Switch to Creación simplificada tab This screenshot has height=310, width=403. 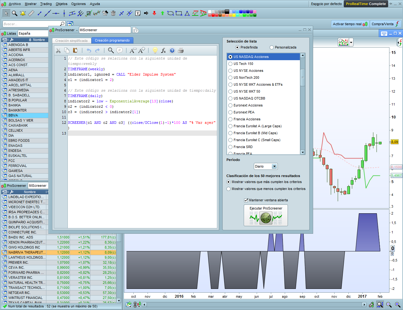coord(71,41)
